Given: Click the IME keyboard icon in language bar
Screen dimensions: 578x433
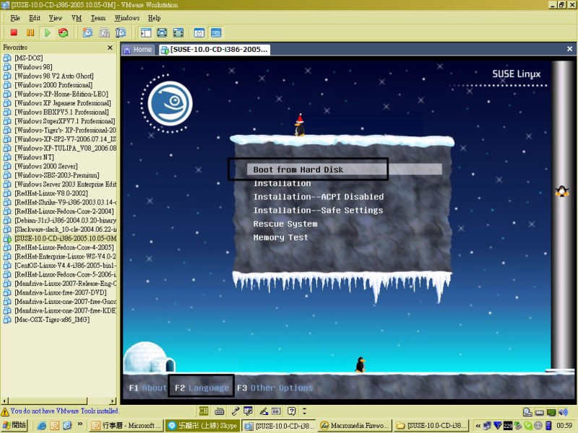Looking at the screenshot, I should tap(220, 411).
